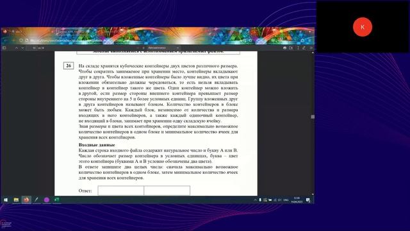Open File Explorer from the taskbar
Image resolution: width=410 pixels, height=231 pixels.
click(x=16, y=200)
